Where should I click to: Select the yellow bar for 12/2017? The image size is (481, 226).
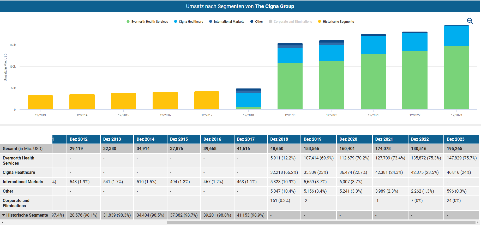(207, 100)
